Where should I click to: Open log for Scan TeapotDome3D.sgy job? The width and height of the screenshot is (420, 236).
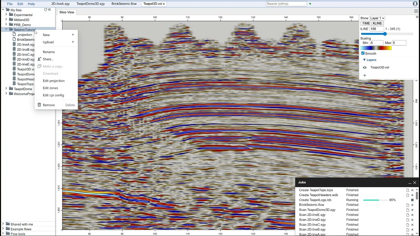click(408, 210)
